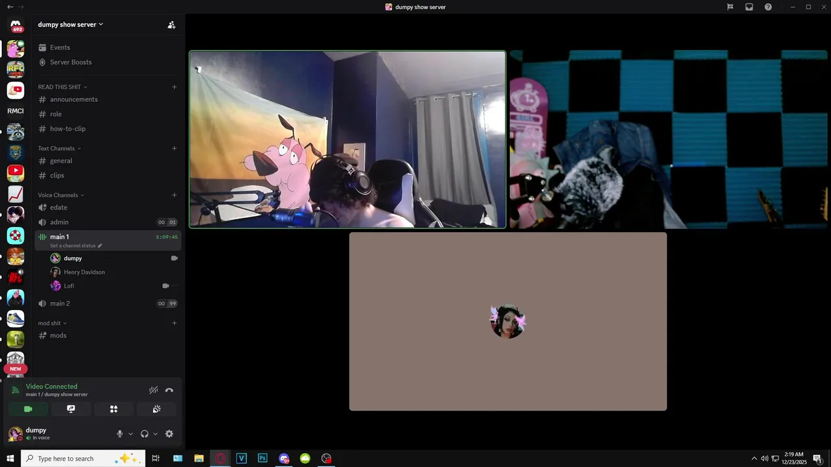This screenshot has height=467, width=831.
Task: Join the admin voice channel
Action: click(x=108, y=222)
